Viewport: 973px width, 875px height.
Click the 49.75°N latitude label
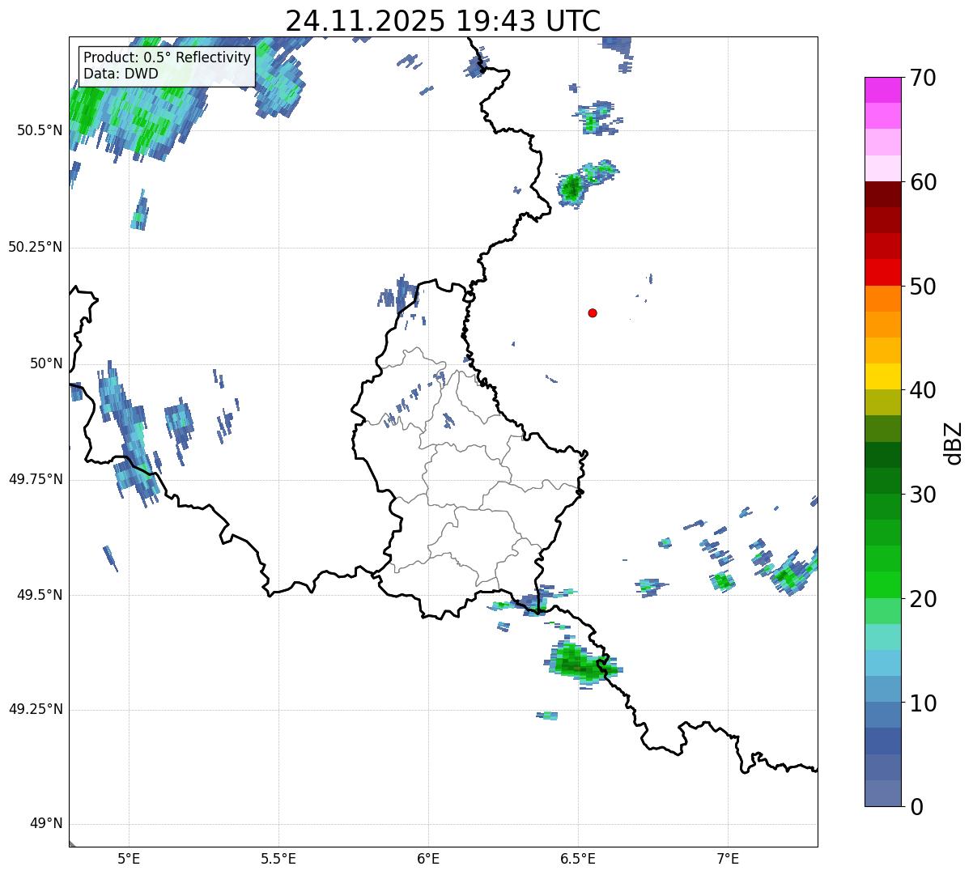click(36, 479)
